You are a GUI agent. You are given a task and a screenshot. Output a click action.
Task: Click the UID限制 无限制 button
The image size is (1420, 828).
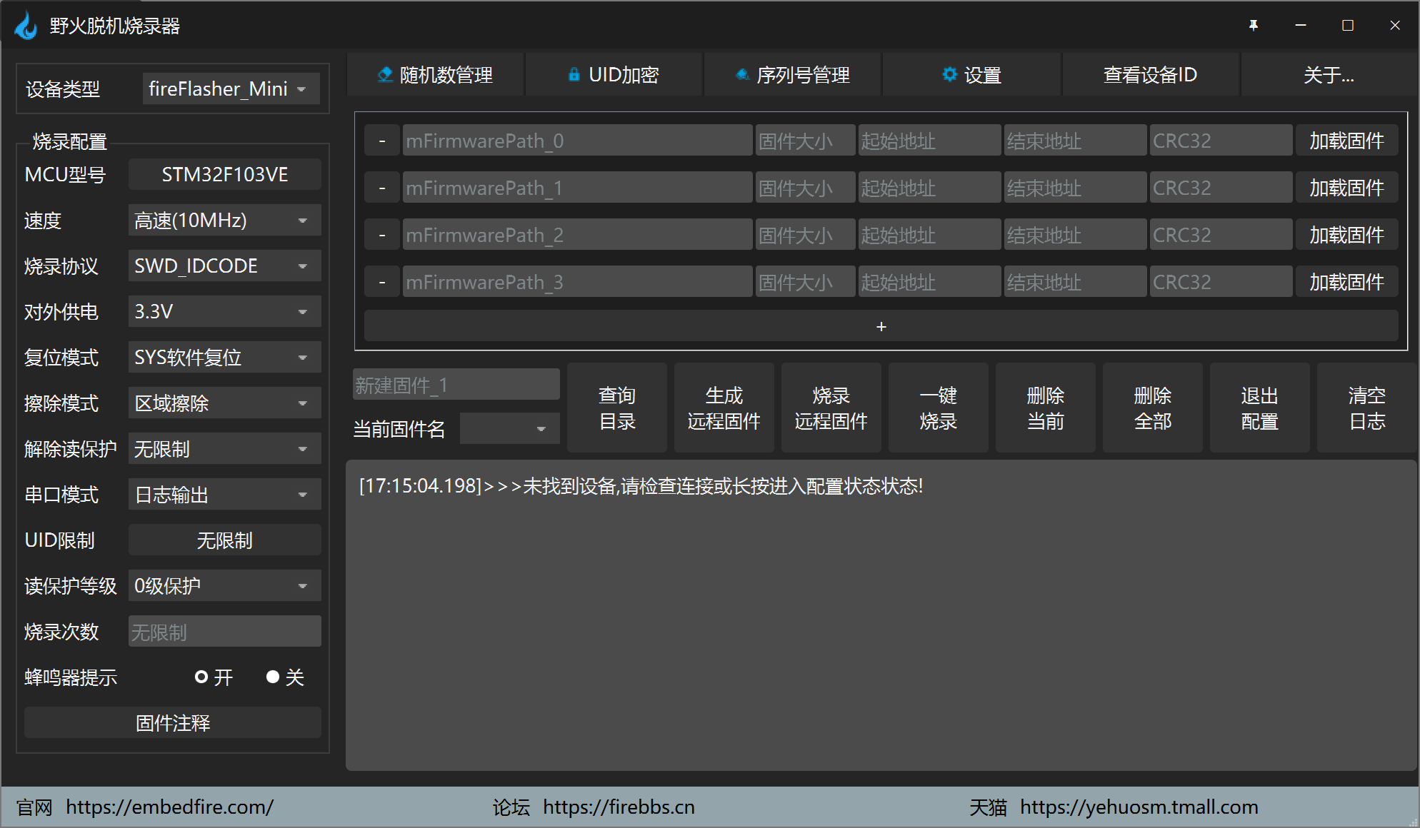click(x=224, y=540)
